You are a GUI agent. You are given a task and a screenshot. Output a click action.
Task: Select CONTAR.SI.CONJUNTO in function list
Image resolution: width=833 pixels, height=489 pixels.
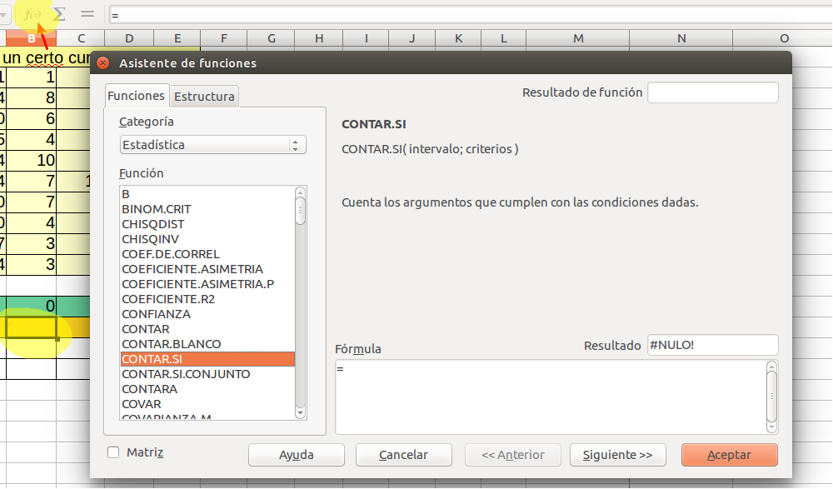coord(186,374)
